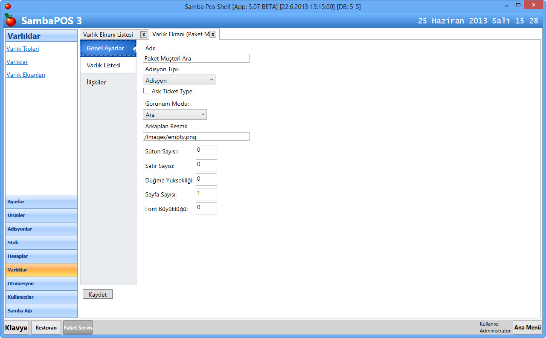Go to Ana Menü
Viewport: 546px width, 338px height.
[x=527, y=327]
